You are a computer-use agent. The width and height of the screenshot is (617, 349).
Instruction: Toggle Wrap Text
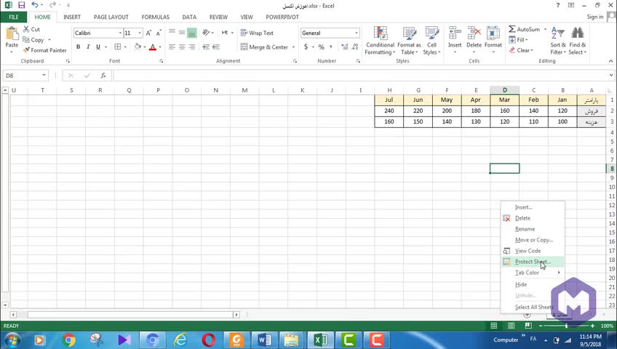click(x=257, y=33)
